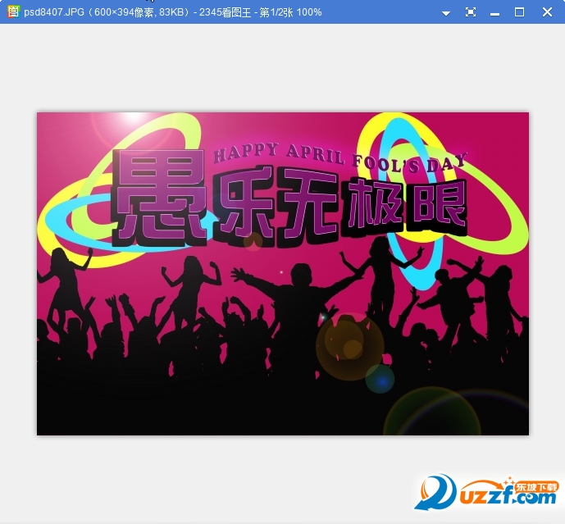Click the title text psd8407.JPG
The width and height of the screenshot is (565, 524).
[x=54, y=12]
